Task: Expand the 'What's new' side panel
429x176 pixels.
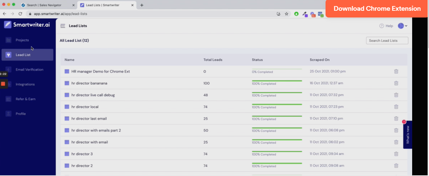Action: (407, 135)
